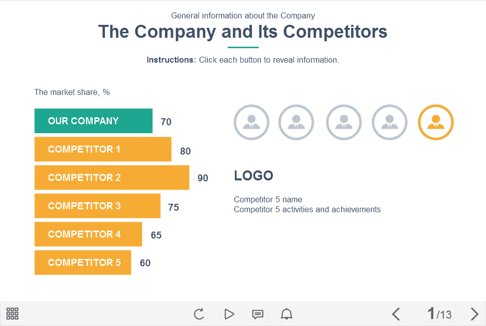The height and width of the screenshot is (326, 486).
Task: Select the COMPETITOR 5 bar
Action: point(82,262)
